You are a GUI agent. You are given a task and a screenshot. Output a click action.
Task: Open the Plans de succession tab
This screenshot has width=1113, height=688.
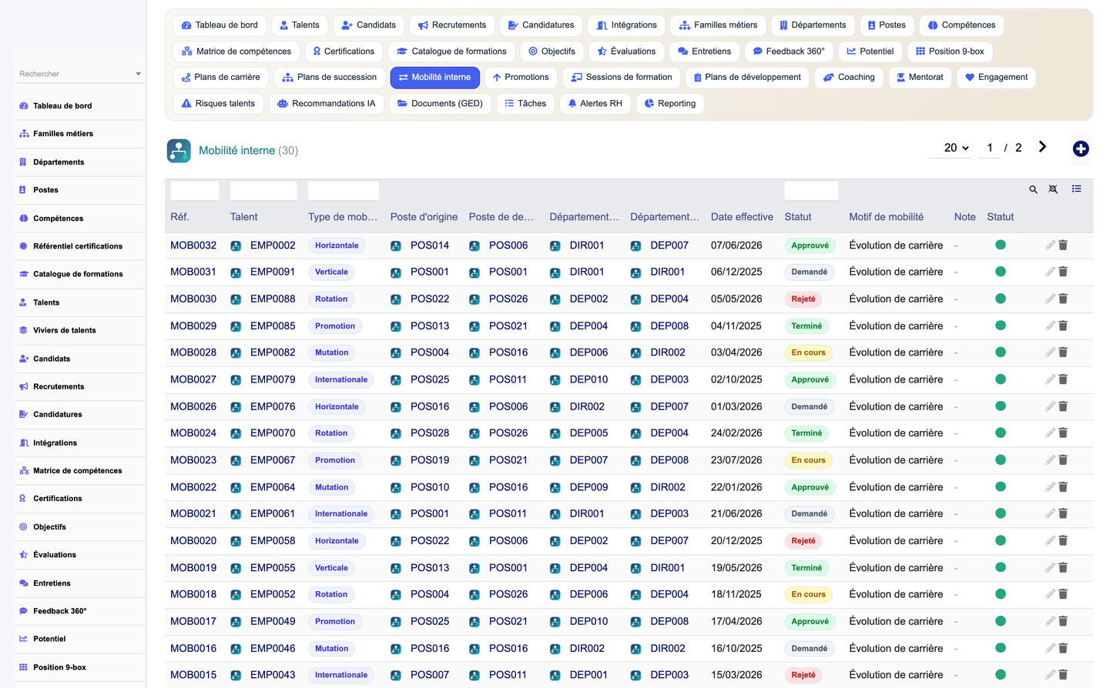click(330, 77)
